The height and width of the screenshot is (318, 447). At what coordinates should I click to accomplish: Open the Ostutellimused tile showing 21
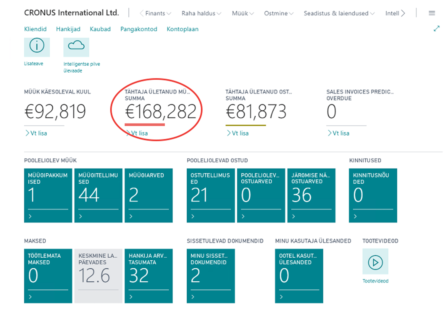[211, 195]
